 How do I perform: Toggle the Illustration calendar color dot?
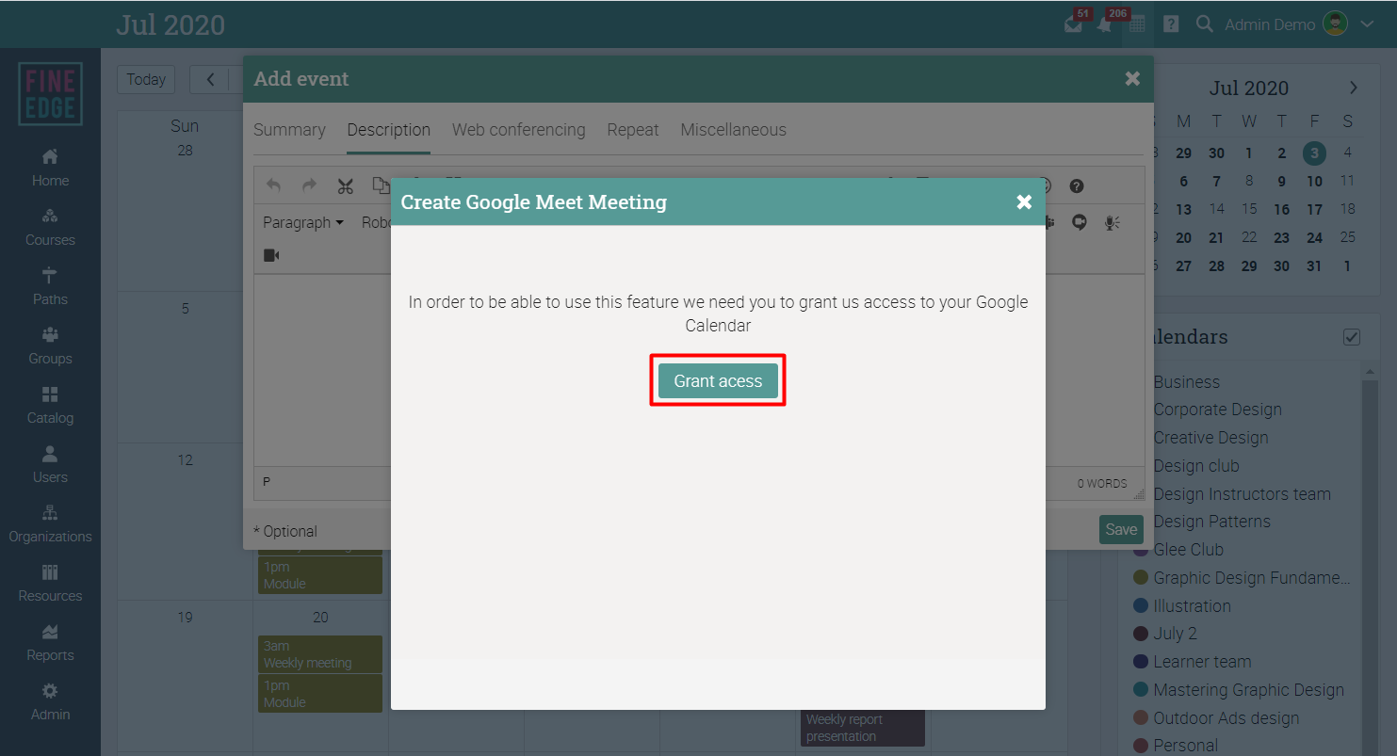[x=1141, y=606]
